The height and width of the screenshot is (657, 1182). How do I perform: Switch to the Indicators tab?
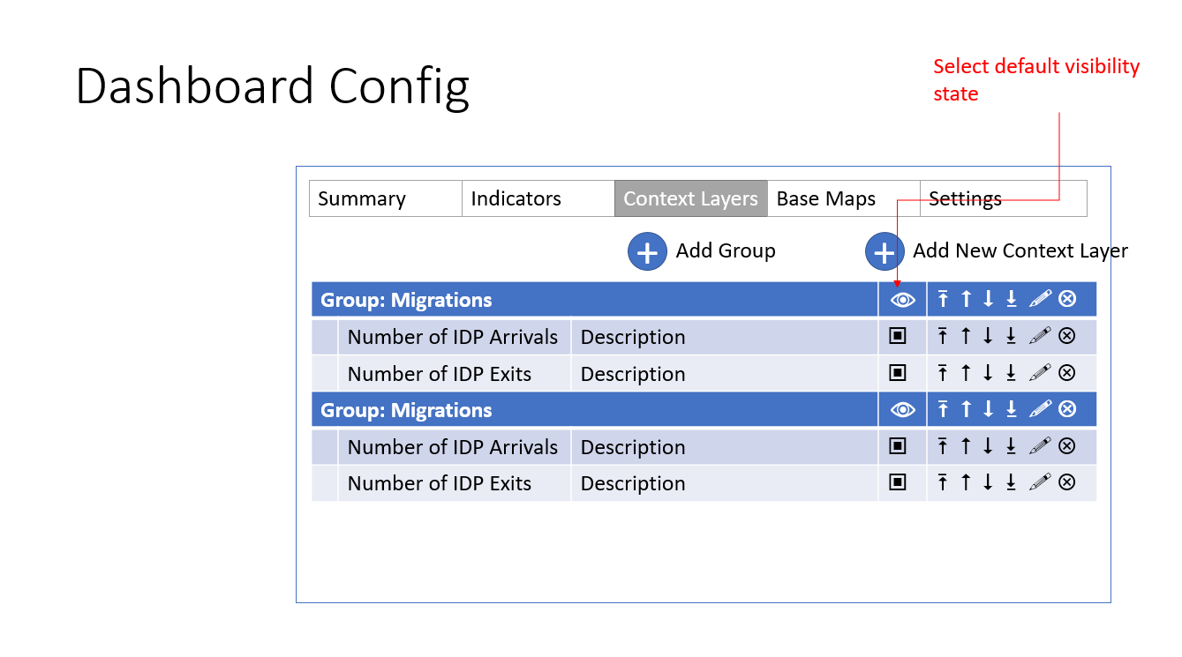(x=538, y=198)
